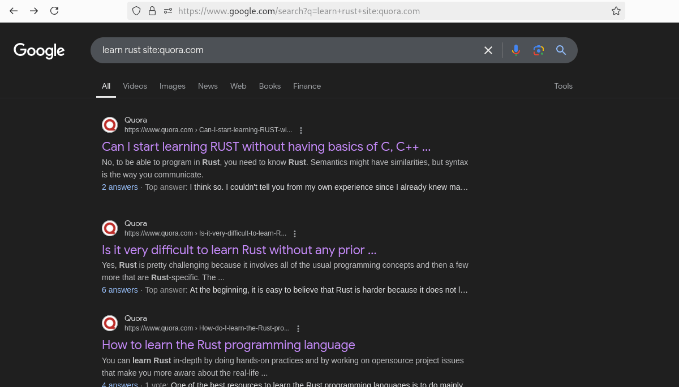Click snippet "You can learn Rust in-depth"
This screenshot has width=679, height=387.
[283, 367]
